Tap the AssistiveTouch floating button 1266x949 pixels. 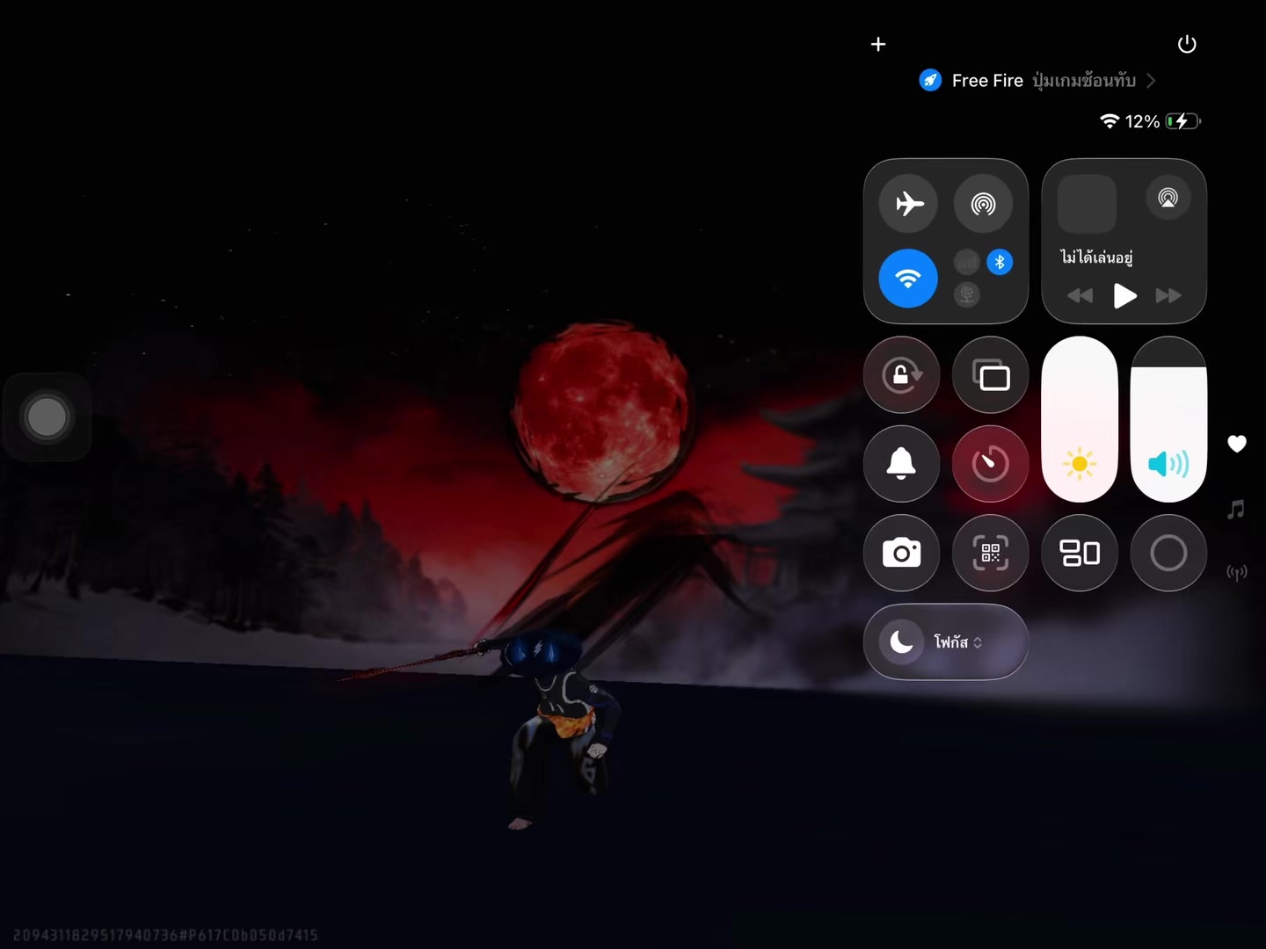pos(47,417)
